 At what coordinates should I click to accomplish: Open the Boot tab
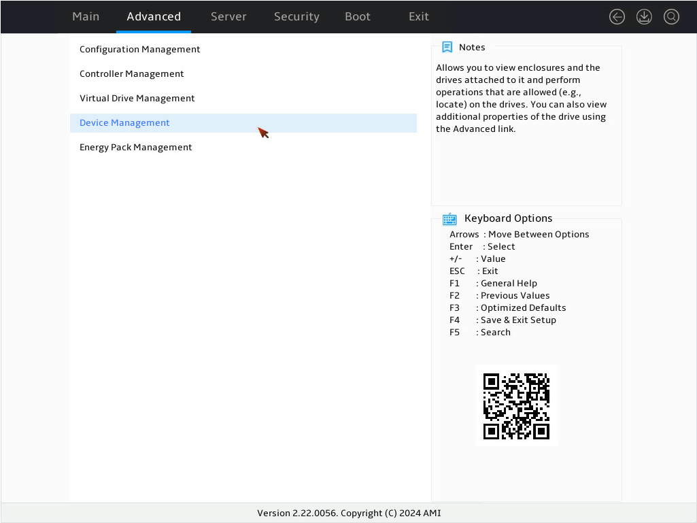pyautogui.click(x=358, y=17)
